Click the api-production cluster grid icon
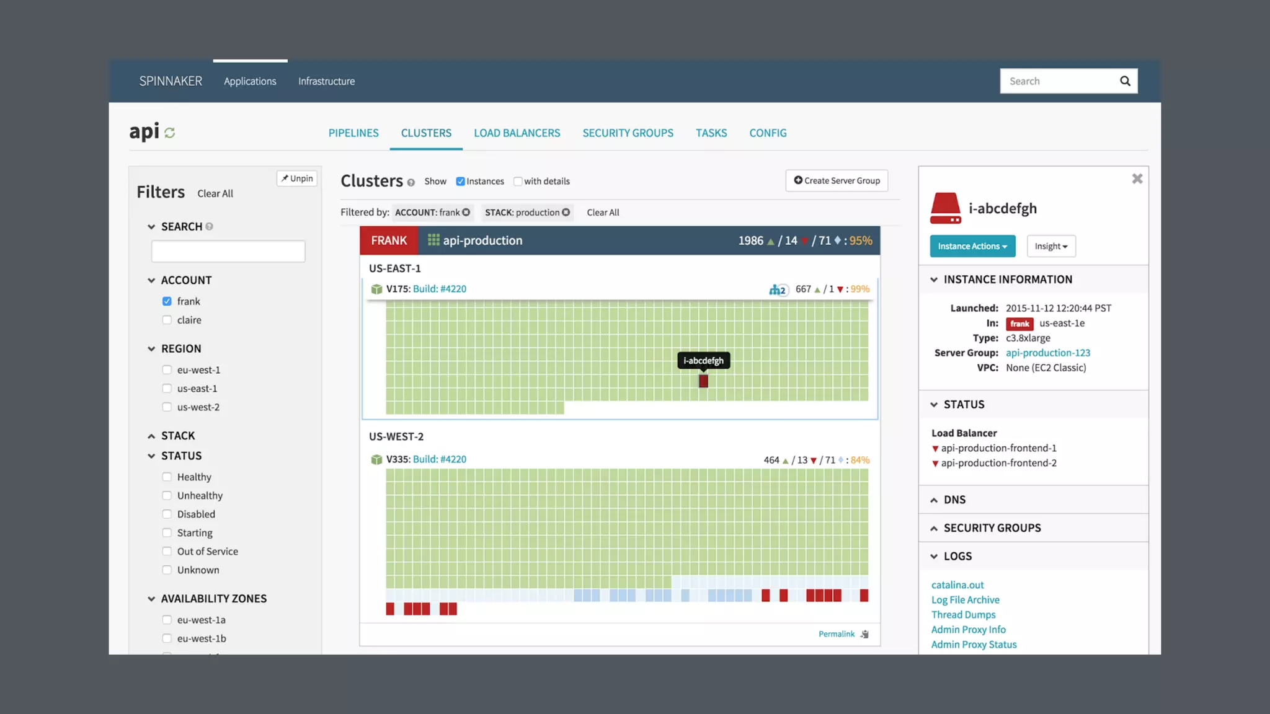Viewport: 1270px width, 714px height. point(433,240)
